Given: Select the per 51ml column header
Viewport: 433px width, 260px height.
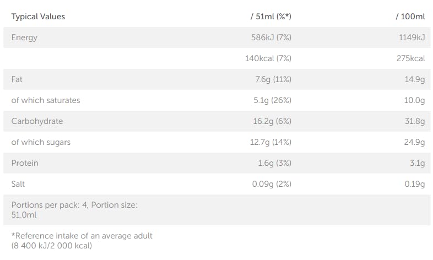Looking at the screenshot, I should [x=270, y=17].
